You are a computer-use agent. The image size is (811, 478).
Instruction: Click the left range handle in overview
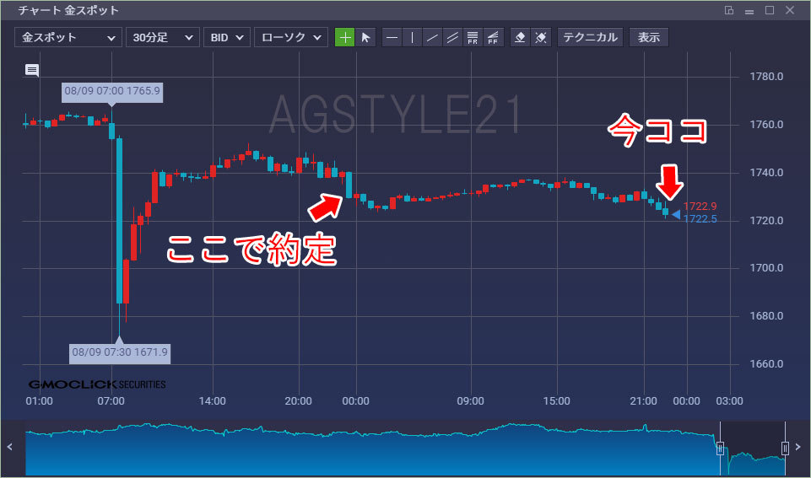pos(720,448)
